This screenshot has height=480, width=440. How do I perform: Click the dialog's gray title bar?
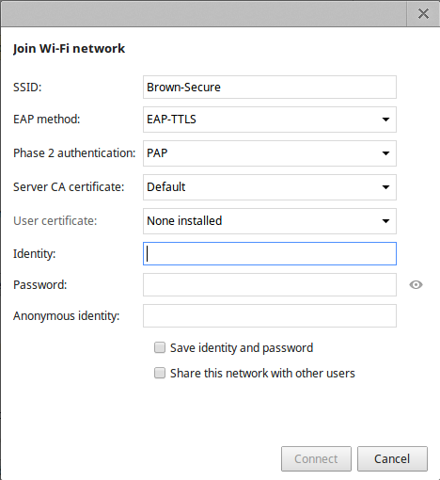click(x=204, y=13)
